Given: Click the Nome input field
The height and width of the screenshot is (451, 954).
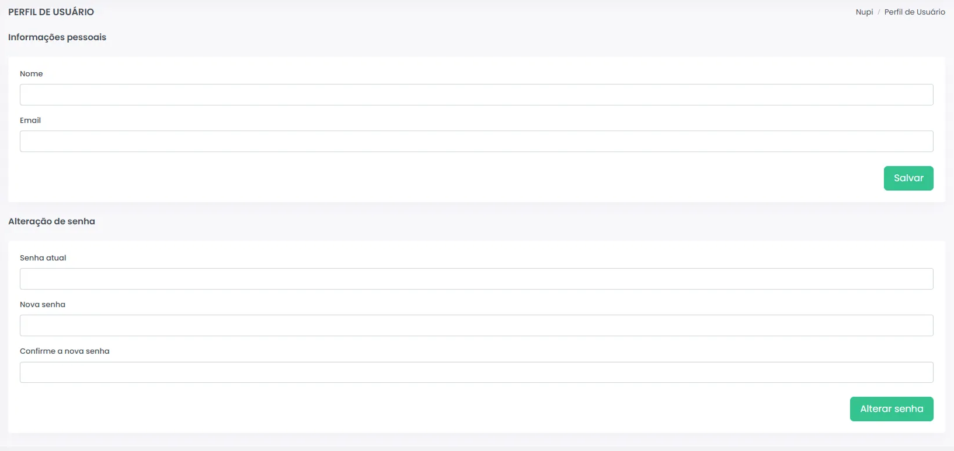Looking at the screenshot, I should 476,94.
